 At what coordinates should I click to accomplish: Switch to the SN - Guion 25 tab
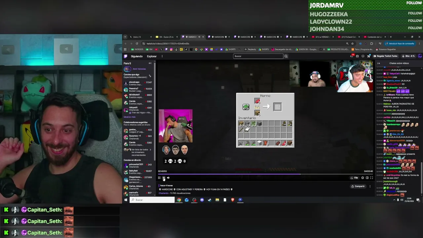(x=167, y=37)
